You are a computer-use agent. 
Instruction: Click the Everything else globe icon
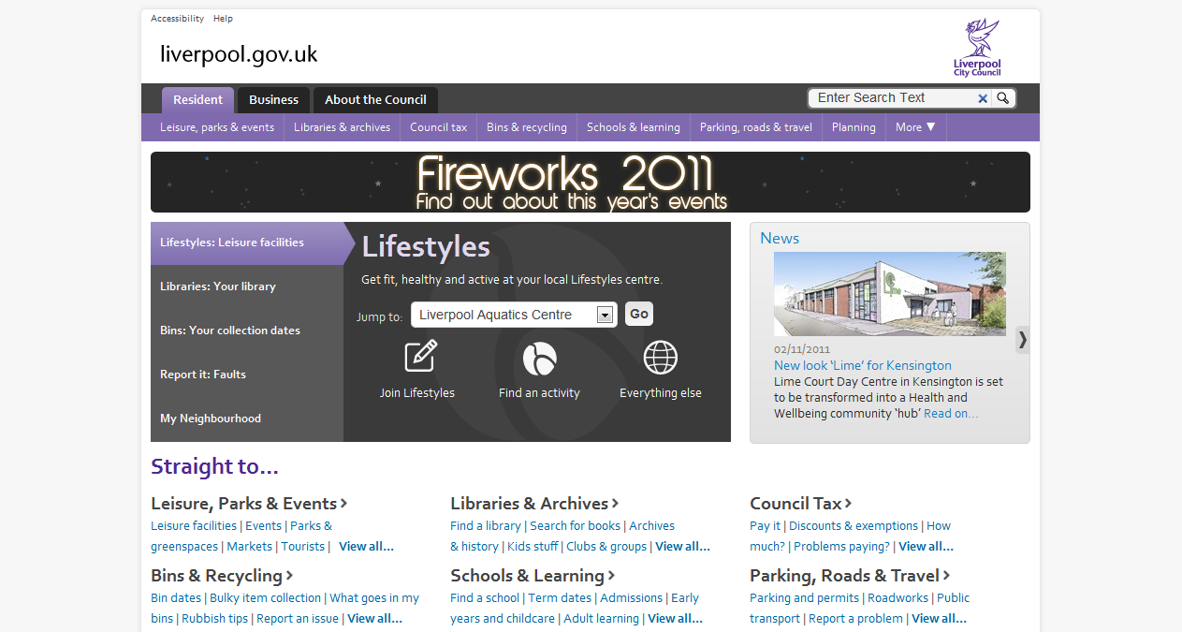(661, 358)
